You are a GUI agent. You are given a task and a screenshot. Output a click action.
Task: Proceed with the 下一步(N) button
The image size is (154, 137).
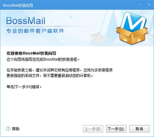(x=116, y=129)
